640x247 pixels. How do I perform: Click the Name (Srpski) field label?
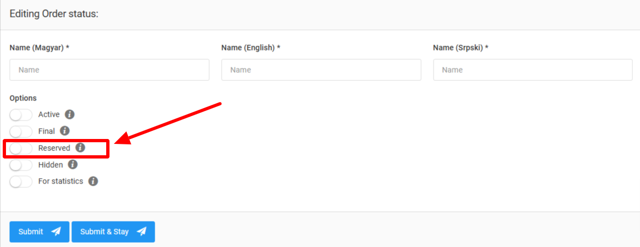coord(460,48)
